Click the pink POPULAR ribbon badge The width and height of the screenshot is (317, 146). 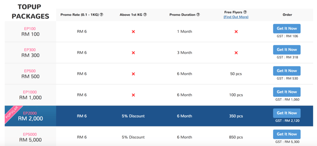click(x=14, y=115)
